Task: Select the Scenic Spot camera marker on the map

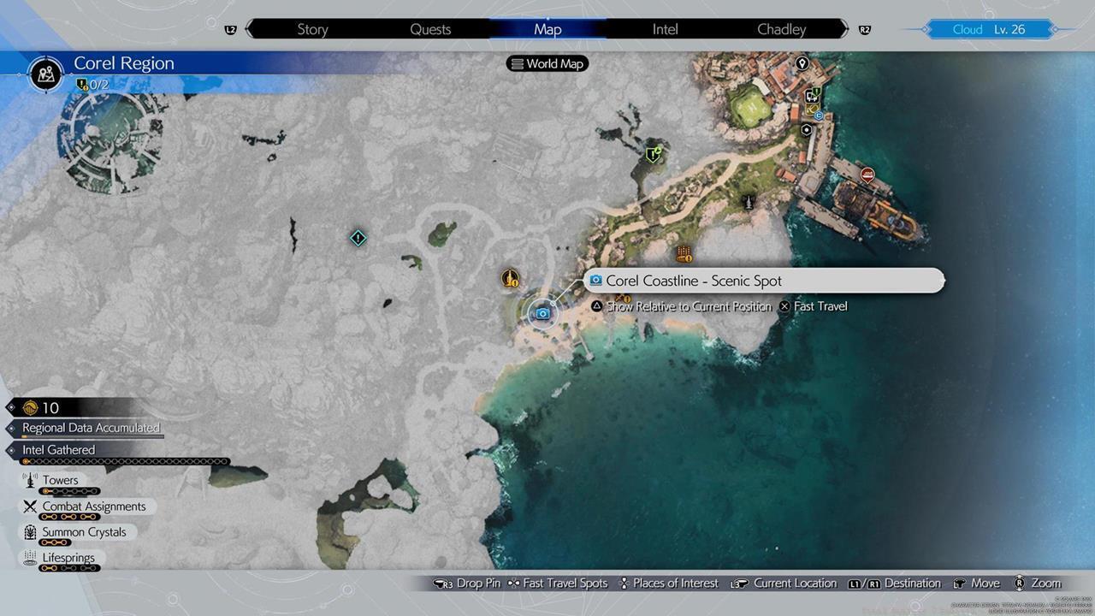Action: (542, 314)
